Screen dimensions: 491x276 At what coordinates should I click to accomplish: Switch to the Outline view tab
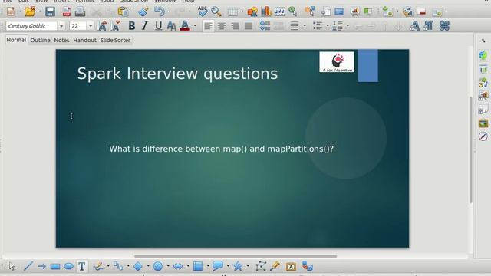pyautogui.click(x=40, y=40)
